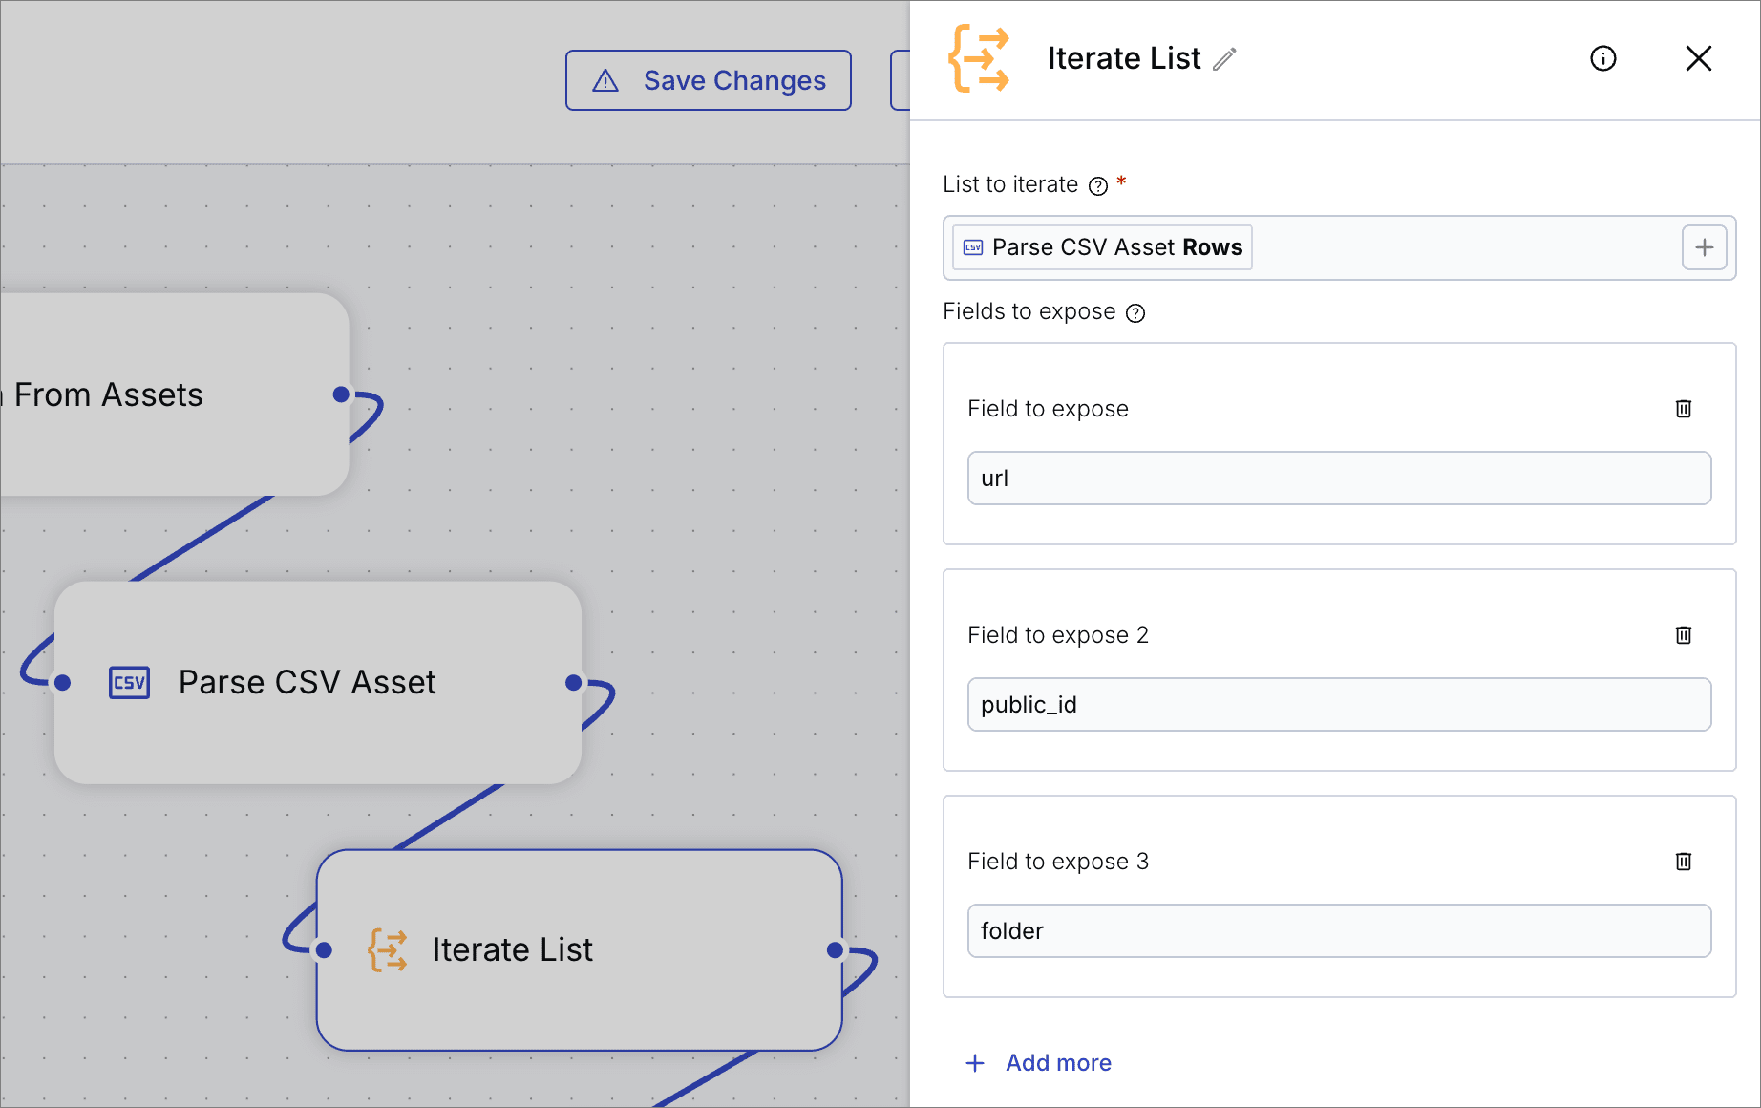Screen dimensions: 1761x1108
Task: Click the url field input
Action: coord(1339,479)
